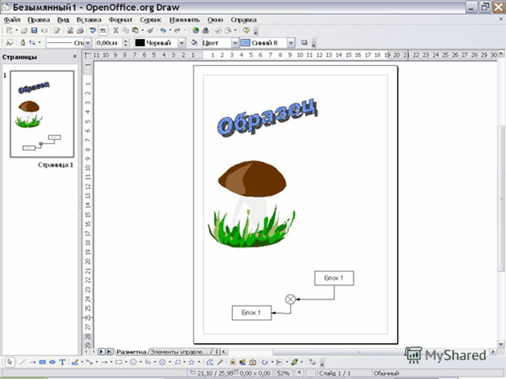Open the Справка menu
The height and width of the screenshot is (379, 506).
(x=244, y=19)
